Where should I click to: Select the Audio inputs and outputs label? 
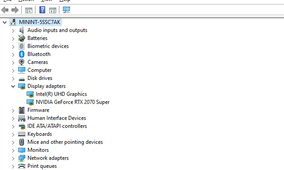tap(57, 30)
